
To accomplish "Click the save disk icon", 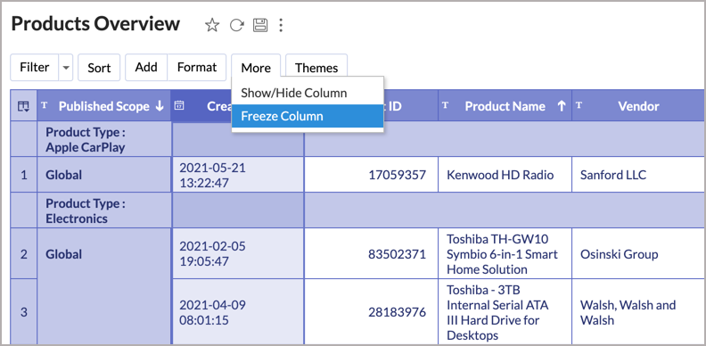I will click(x=259, y=25).
